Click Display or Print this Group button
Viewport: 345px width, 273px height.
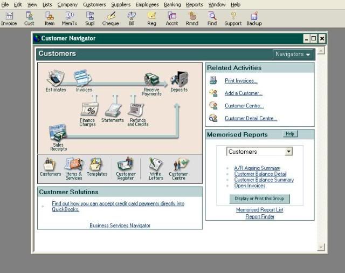pyautogui.click(x=259, y=199)
